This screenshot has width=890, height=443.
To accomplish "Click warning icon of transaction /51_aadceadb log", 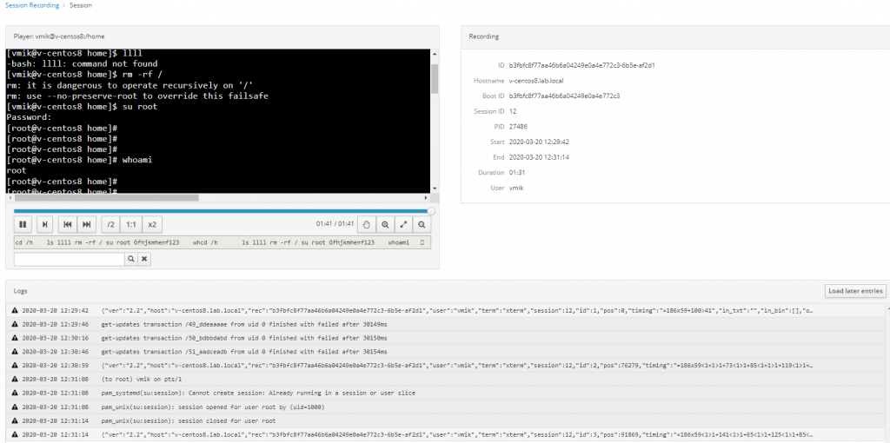I will [15, 352].
